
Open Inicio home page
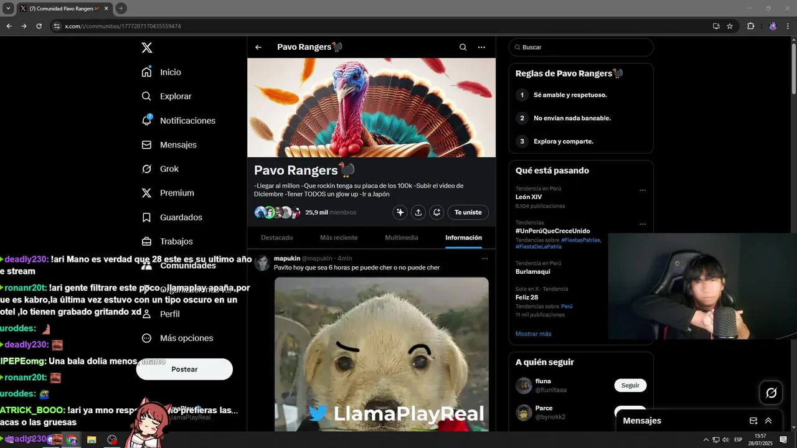point(161,72)
